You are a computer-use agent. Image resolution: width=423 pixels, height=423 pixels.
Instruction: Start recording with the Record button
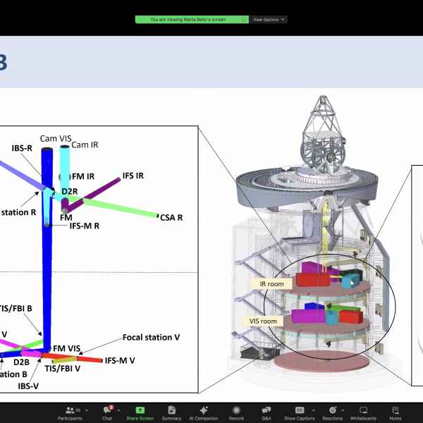[236, 412]
